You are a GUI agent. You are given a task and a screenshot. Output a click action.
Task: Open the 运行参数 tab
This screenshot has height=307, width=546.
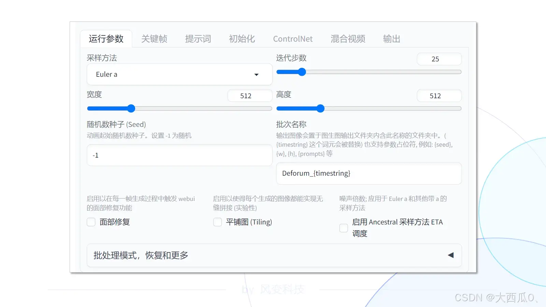(x=106, y=39)
